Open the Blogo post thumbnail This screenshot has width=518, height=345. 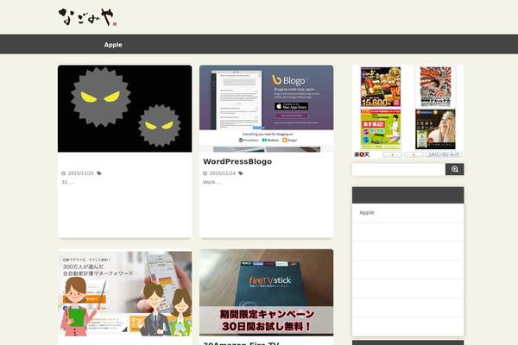[266, 109]
